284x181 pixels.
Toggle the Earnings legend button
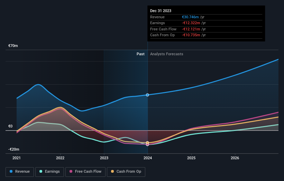coord(49,172)
